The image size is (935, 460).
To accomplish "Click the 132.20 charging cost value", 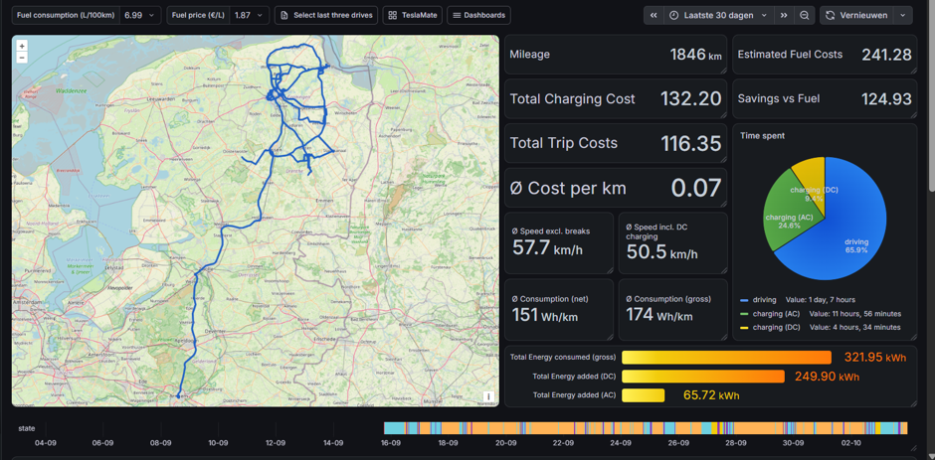I will 691,99.
